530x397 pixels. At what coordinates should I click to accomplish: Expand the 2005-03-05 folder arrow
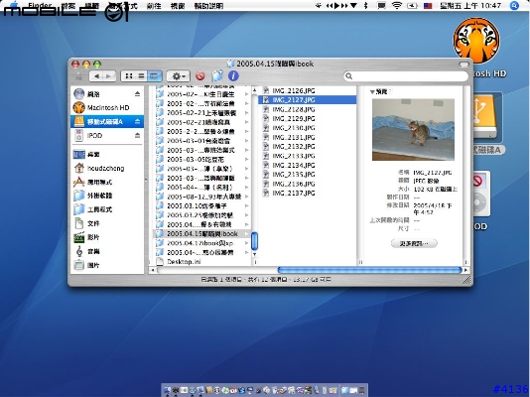pyautogui.click(x=247, y=159)
